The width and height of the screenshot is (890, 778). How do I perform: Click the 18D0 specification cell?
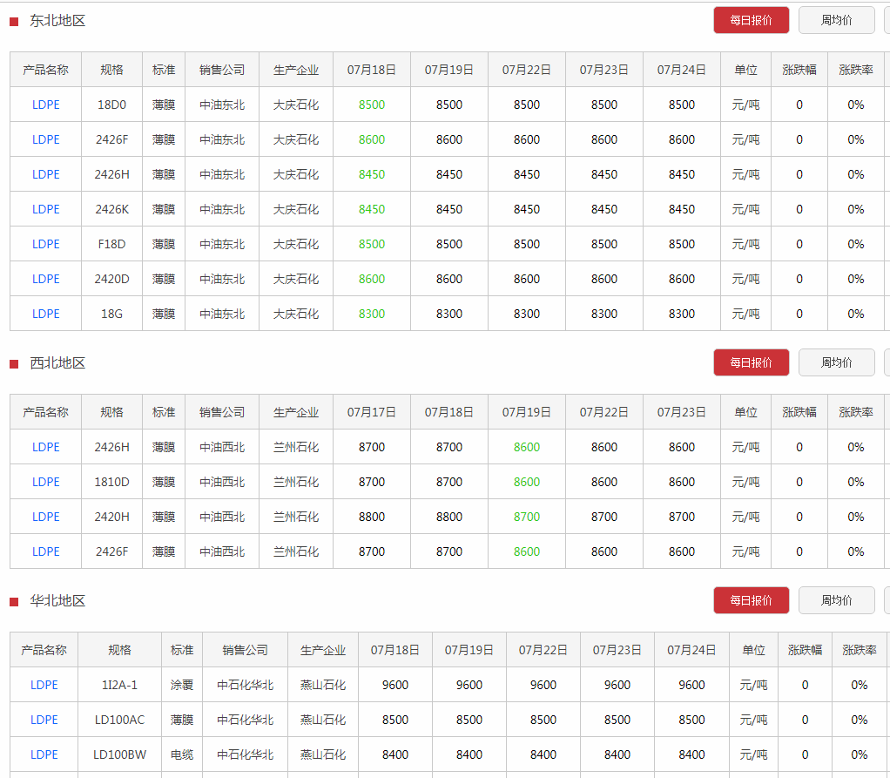(x=111, y=105)
